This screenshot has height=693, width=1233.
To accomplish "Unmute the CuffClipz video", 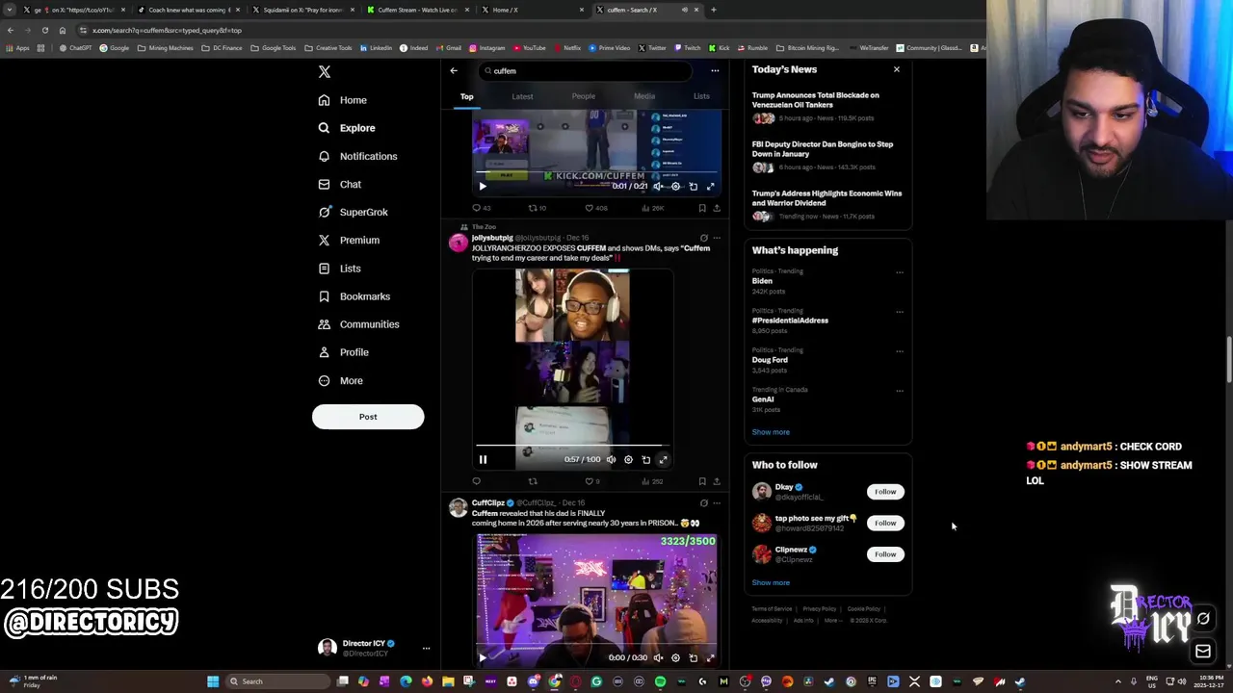I will point(658,658).
